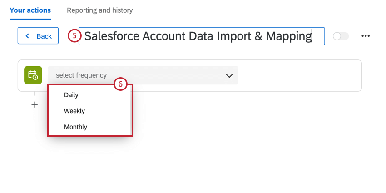Click the green schedule calendar icon
Viewport: 386px width, 193px height.
point(33,75)
